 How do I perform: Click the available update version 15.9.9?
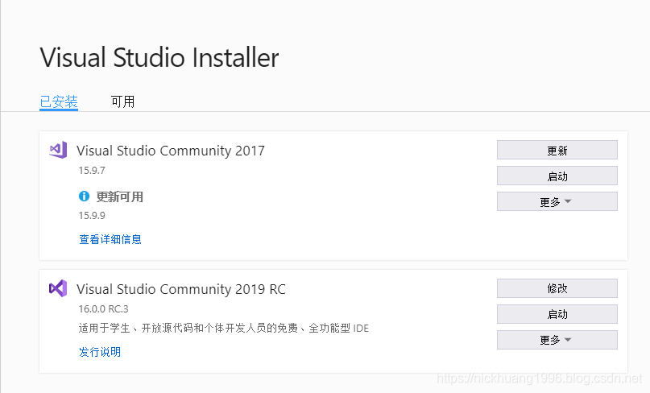pos(92,216)
